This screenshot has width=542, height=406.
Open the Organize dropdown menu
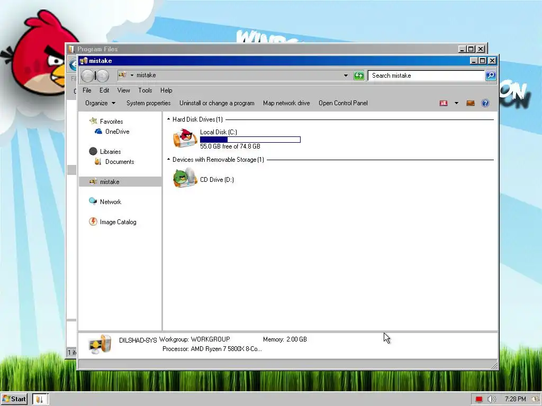tap(100, 103)
